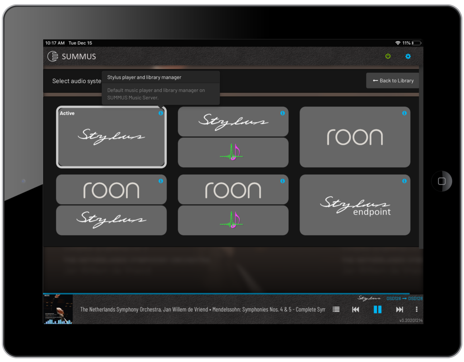Click the iPad home button
The width and height of the screenshot is (464, 362).
(x=441, y=181)
